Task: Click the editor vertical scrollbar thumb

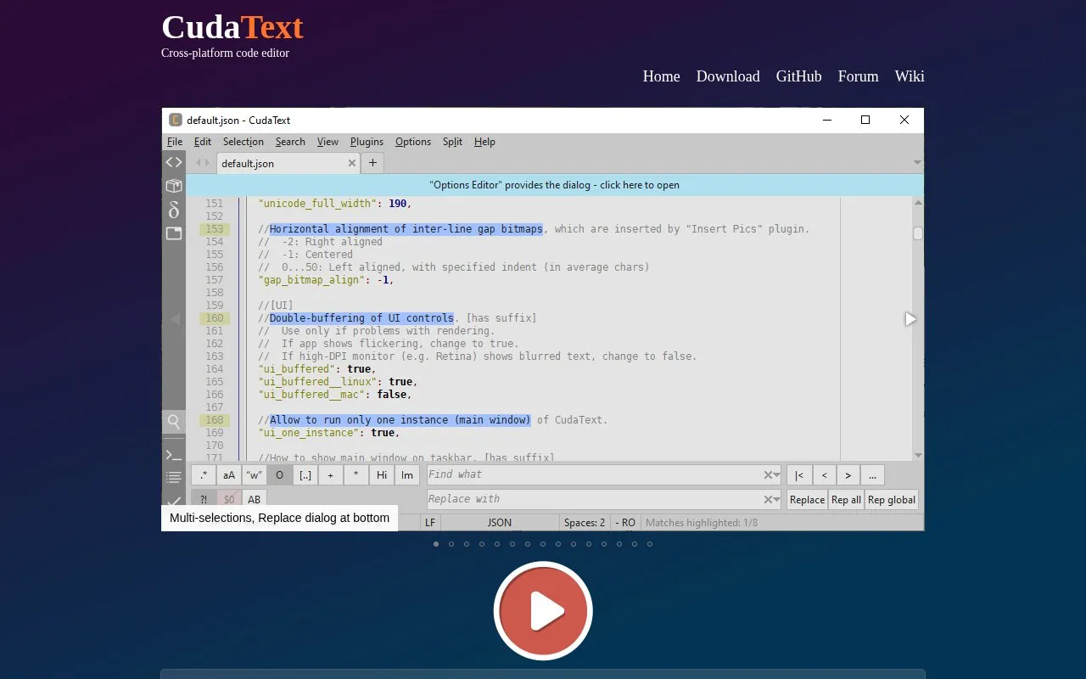Action: (917, 233)
